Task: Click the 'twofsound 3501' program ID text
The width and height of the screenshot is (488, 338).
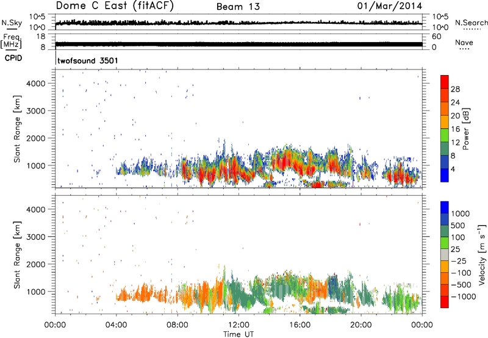Action: pyautogui.click(x=88, y=60)
